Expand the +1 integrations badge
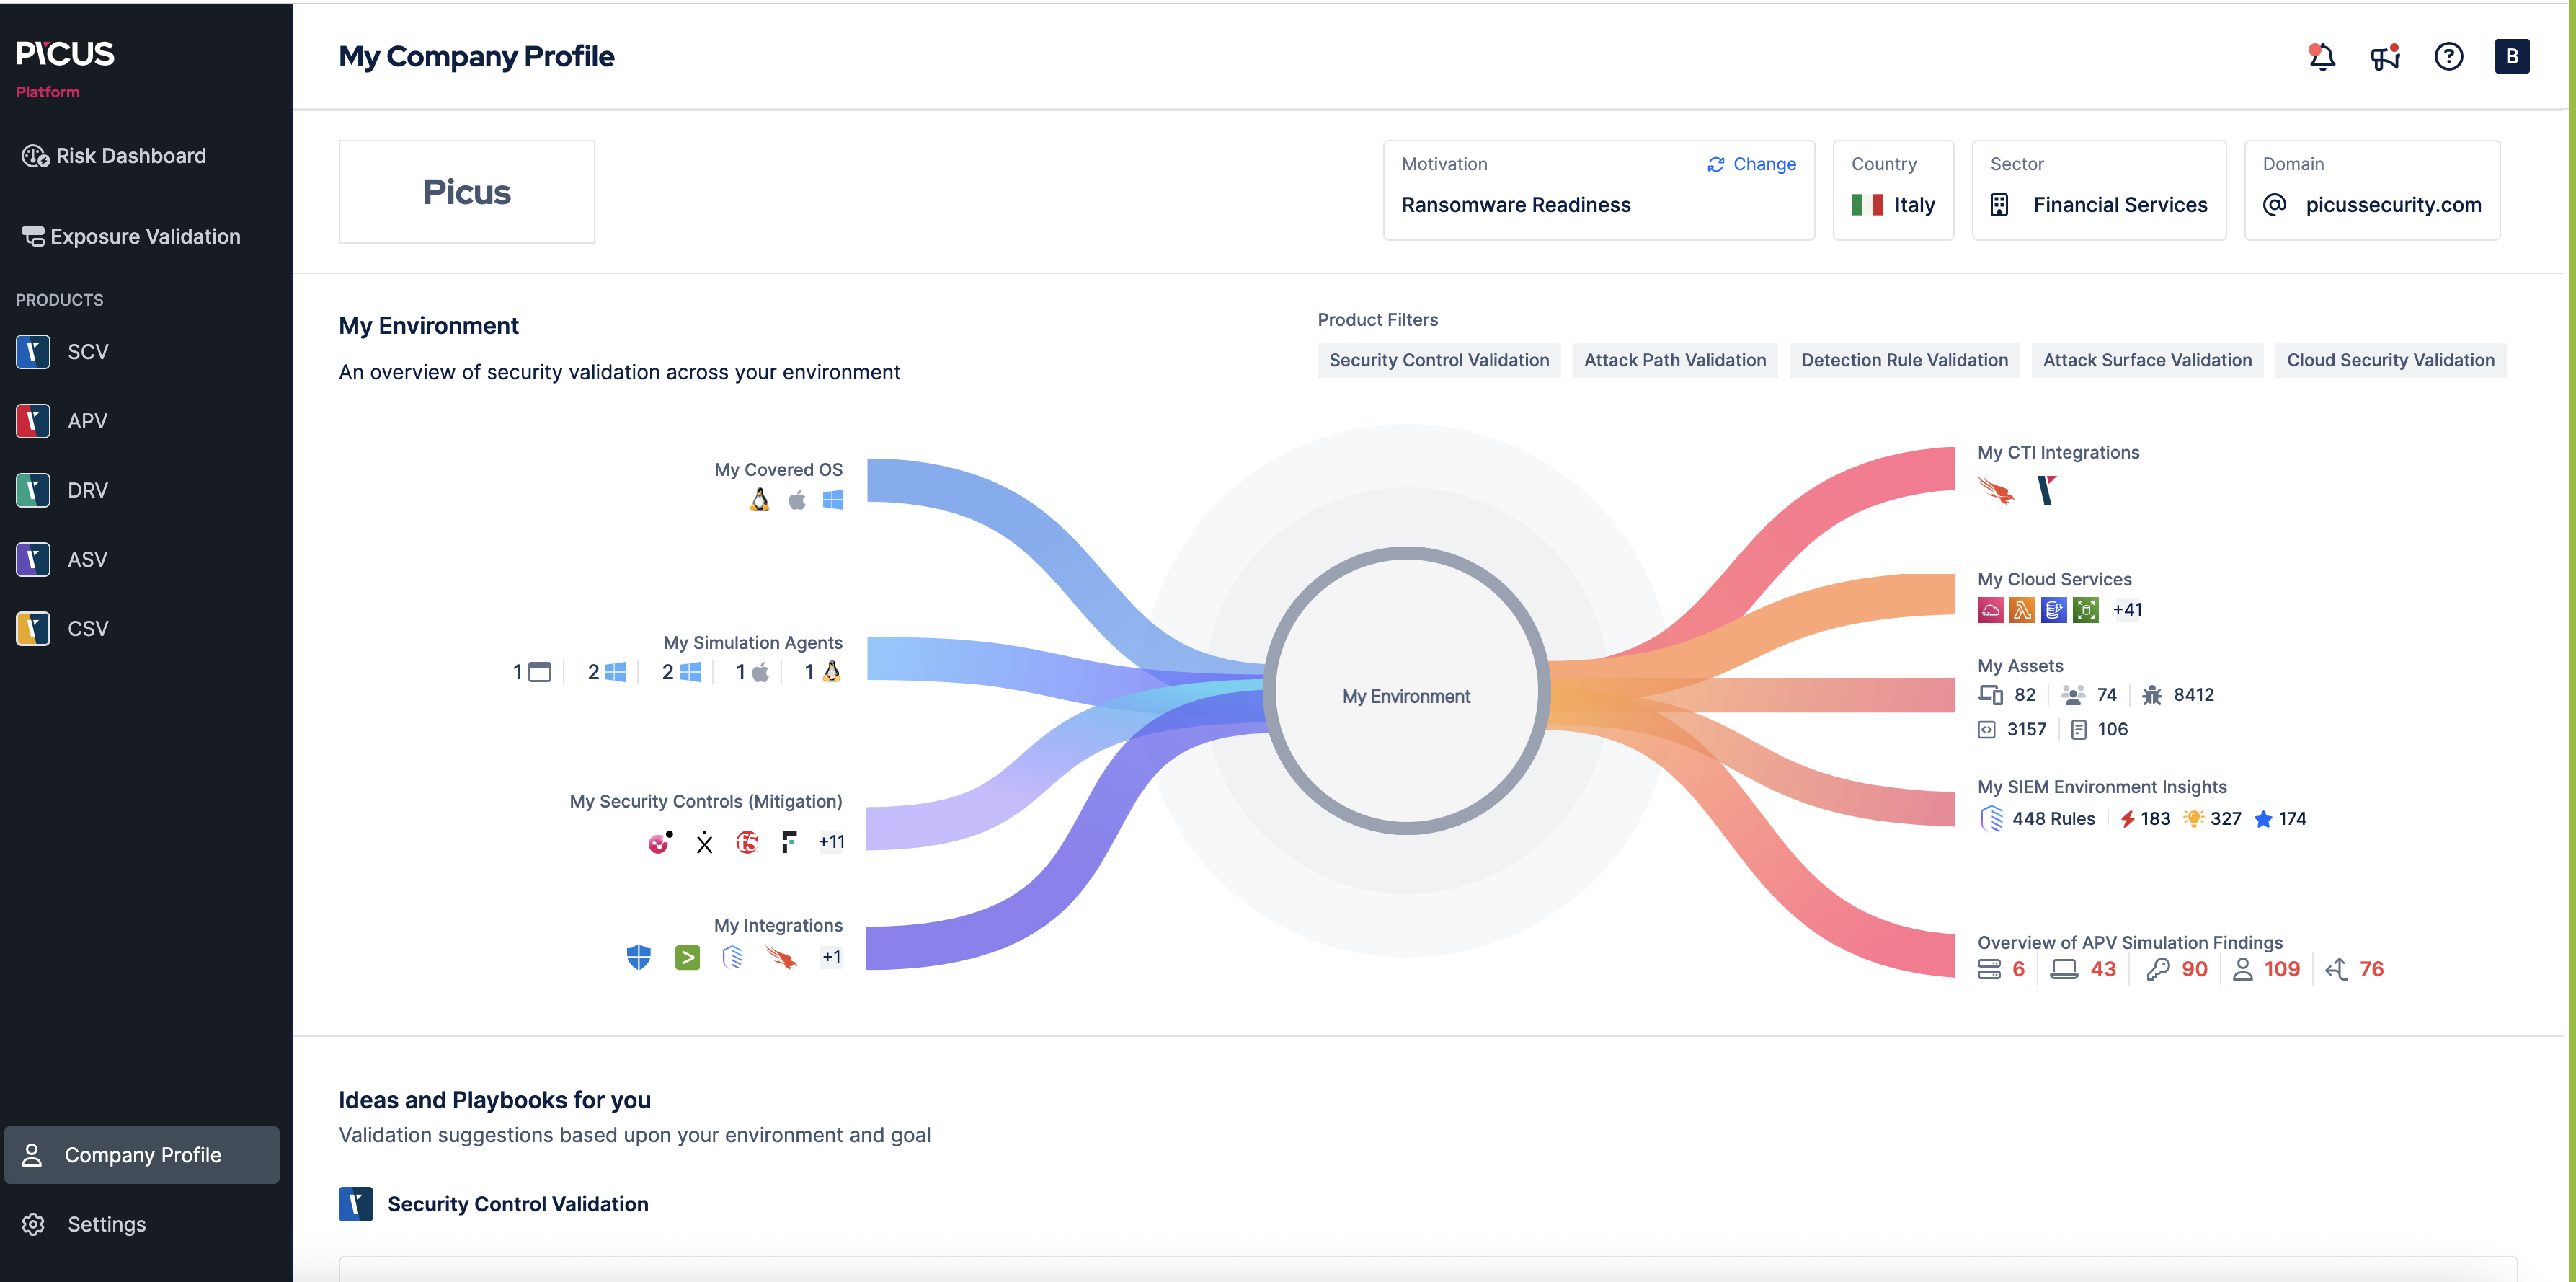This screenshot has width=2576, height=1282. click(831, 957)
